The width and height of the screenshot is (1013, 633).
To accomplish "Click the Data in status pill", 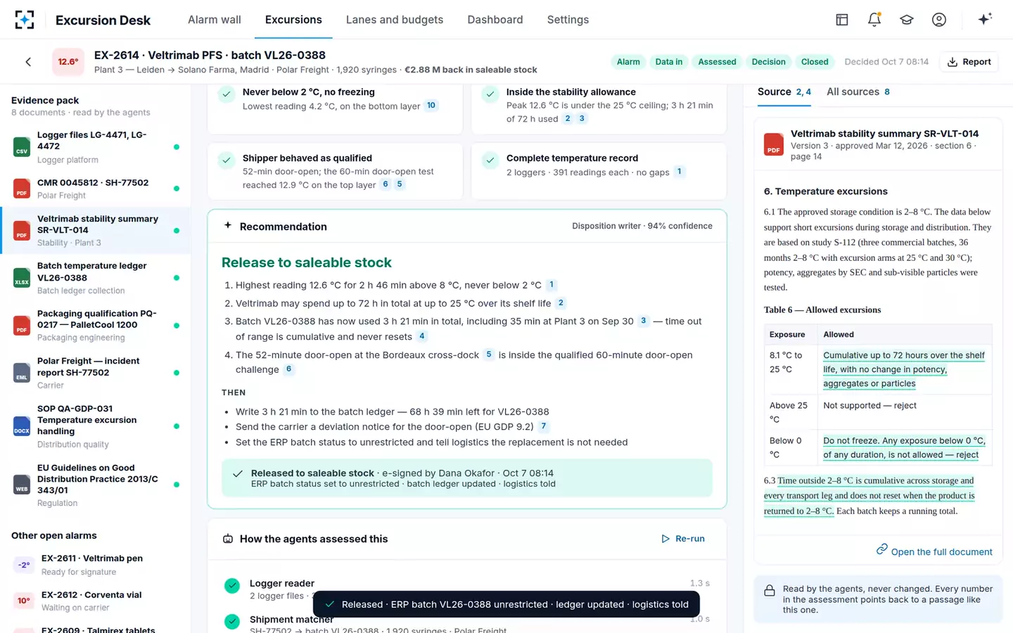I will pyautogui.click(x=669, y=62).
